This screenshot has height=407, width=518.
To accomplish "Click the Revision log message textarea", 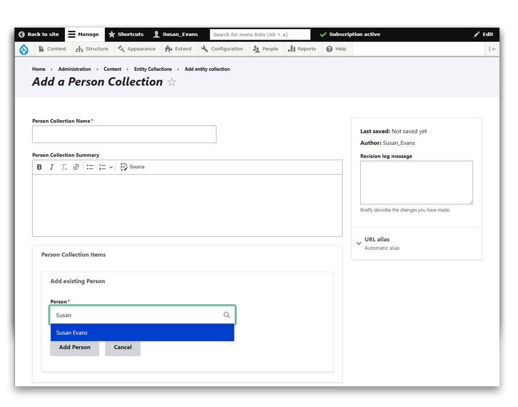I will pyautogui.click(x=416, y=182).
